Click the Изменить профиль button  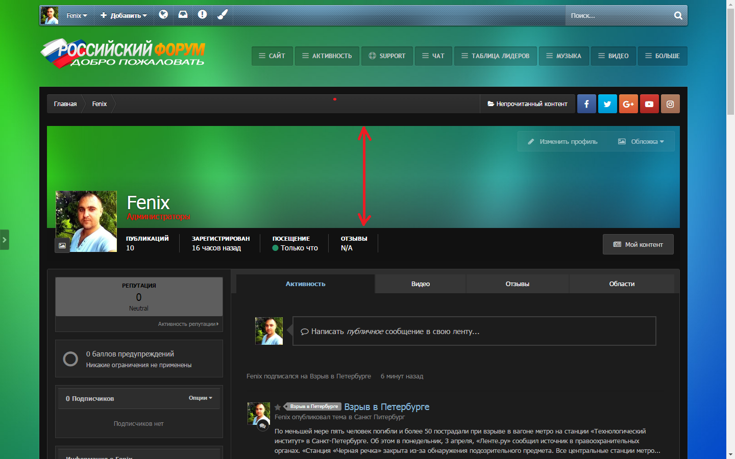tap(562, 141)
